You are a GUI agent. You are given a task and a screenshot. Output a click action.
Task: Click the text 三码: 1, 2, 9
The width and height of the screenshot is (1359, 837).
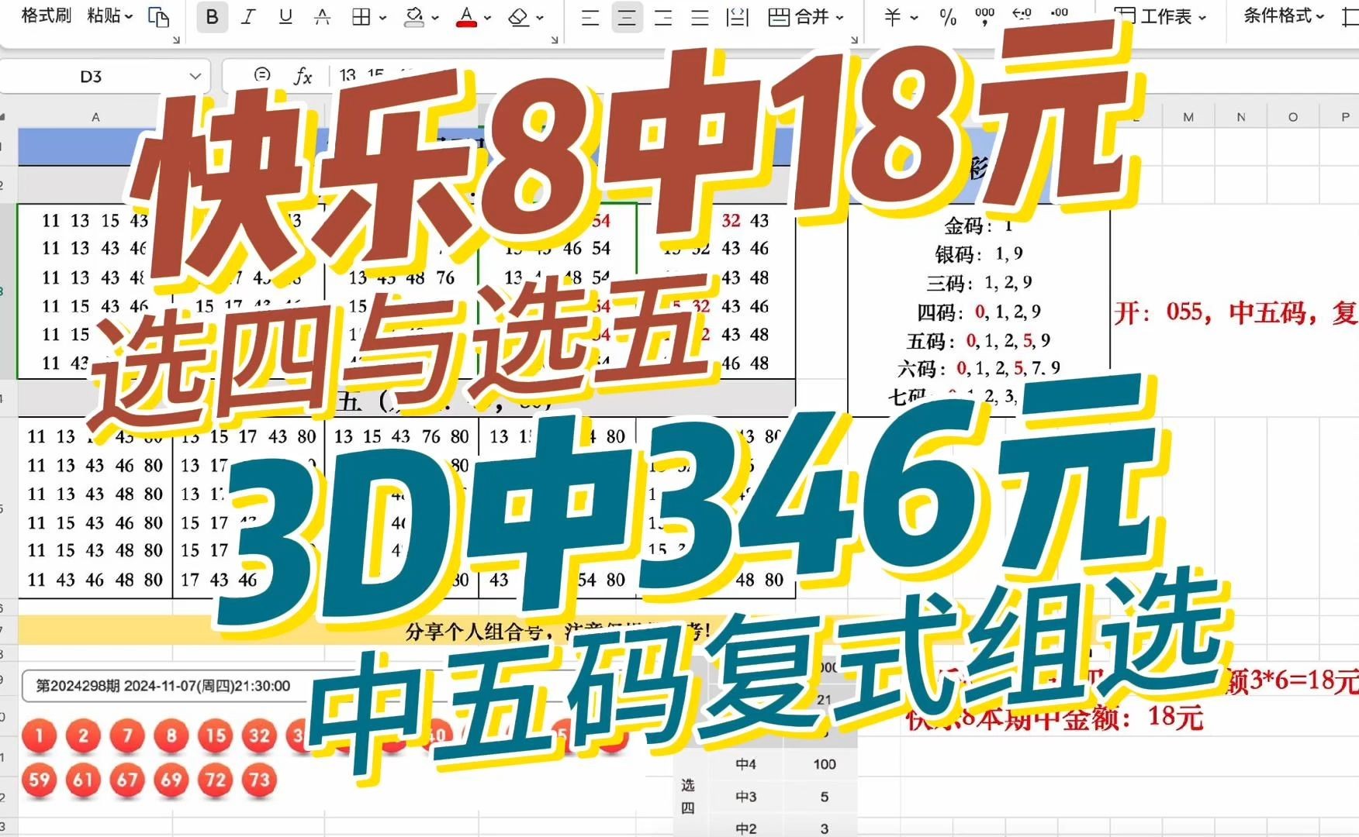point(979,282)
